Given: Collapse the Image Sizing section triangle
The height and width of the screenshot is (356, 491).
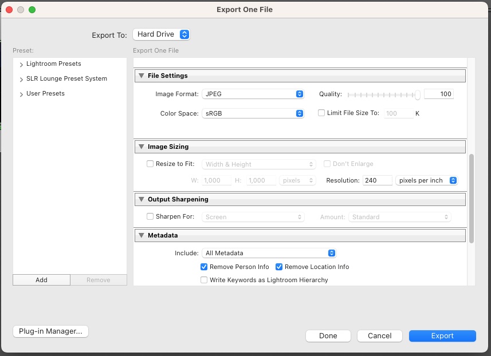Looking at the screenshot, I should (142, 147).
